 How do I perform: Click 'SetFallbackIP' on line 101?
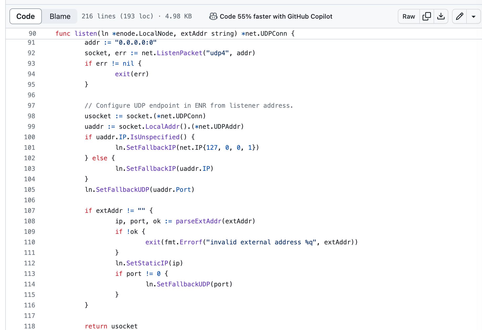pyautogui.click(x=151, y=148)
